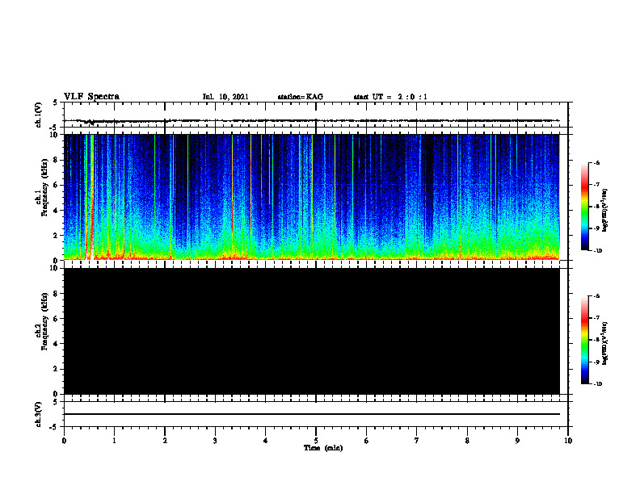Click time axis tick label "10" at the bottom right
Viewport: 640px width, 494px height.
[x=568, y=441]
